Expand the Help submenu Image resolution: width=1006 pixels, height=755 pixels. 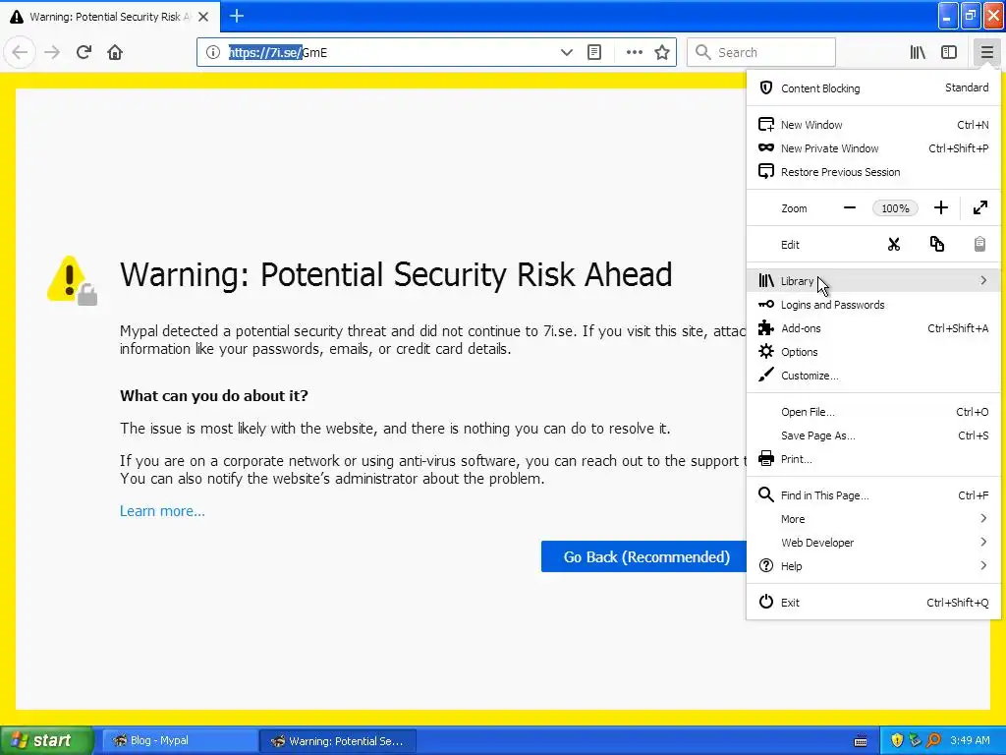[873, 565]
